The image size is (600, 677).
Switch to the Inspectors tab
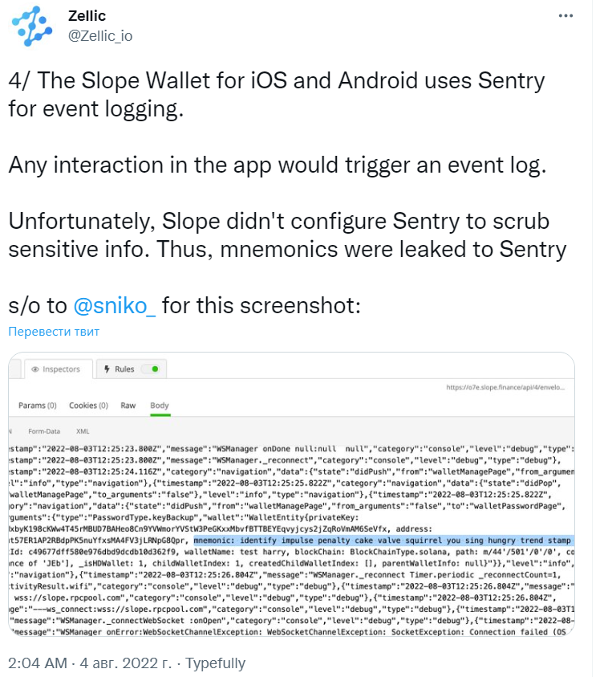(x=59, y=369)
